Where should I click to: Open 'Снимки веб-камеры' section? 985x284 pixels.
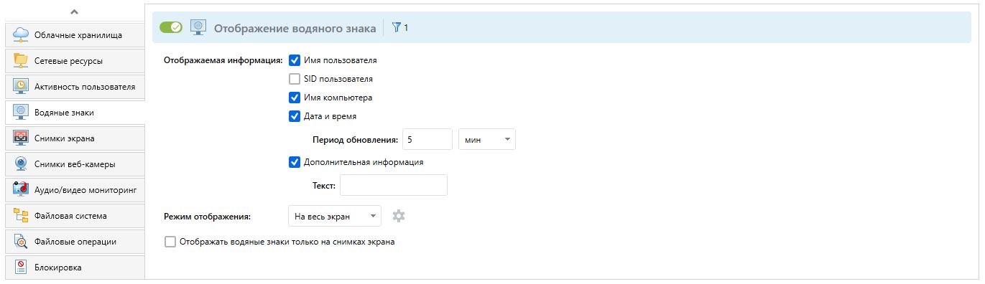(75, 164)
